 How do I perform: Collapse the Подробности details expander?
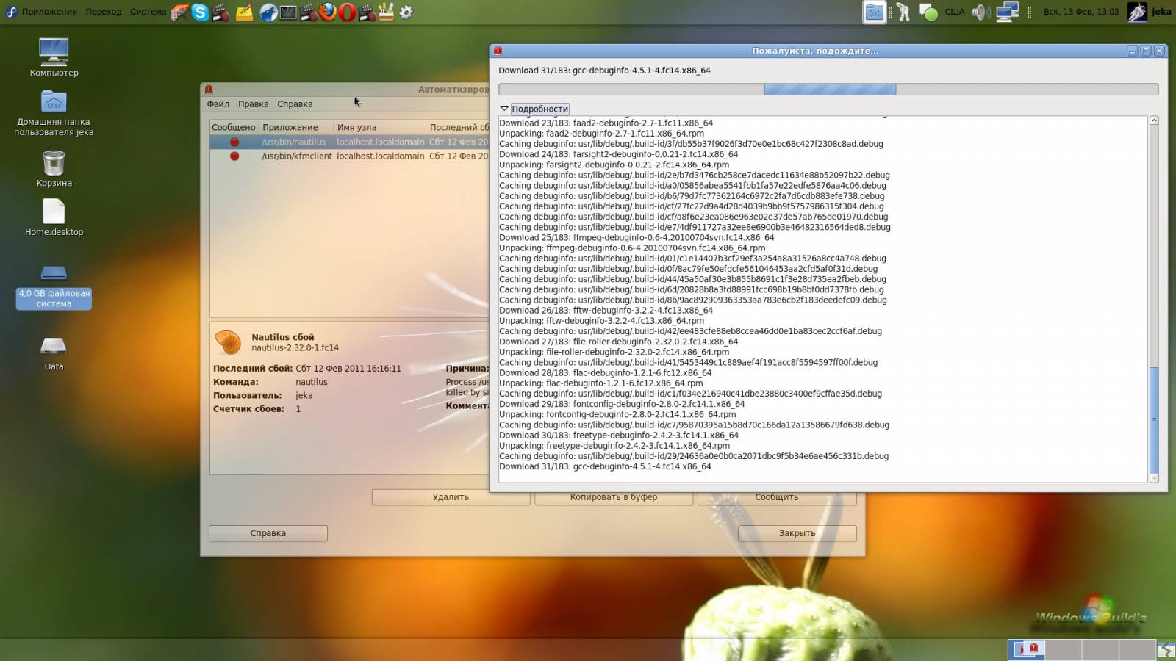534,109
